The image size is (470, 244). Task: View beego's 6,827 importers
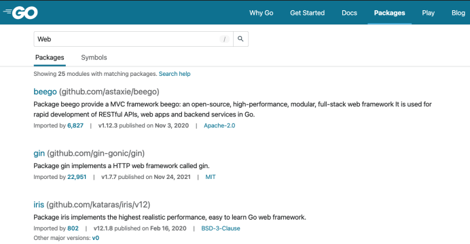75,125
